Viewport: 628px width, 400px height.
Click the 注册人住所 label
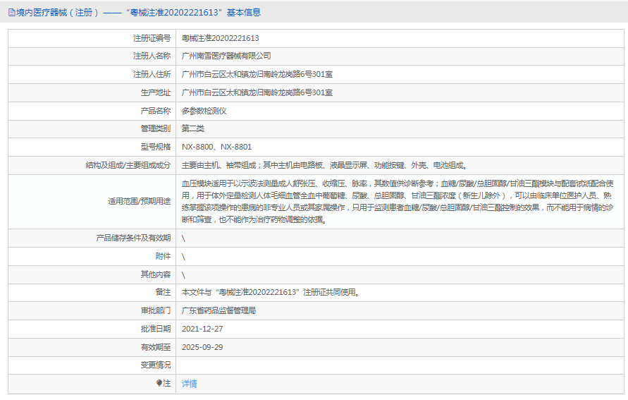152,75
